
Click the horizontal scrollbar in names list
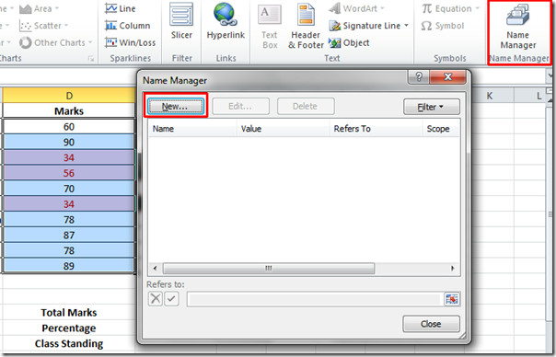tap(269, 269)
